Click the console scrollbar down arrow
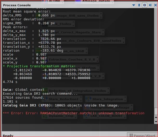Viewport: 158px width, 137px height. (x=156, y=122)
